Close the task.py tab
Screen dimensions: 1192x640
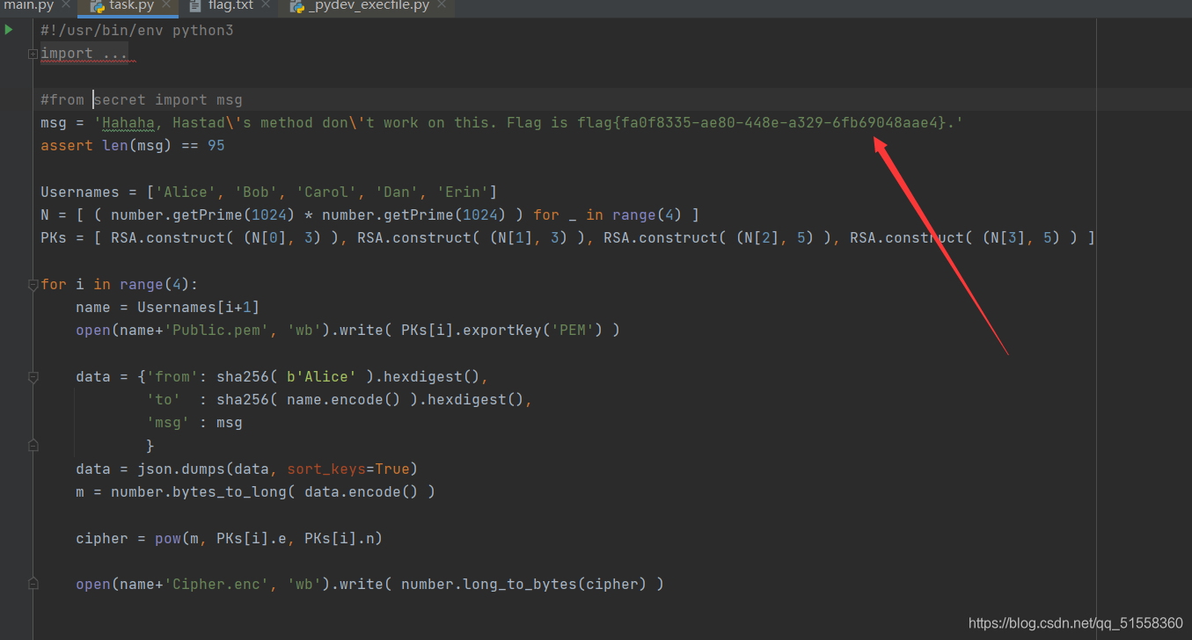(166, 5)
